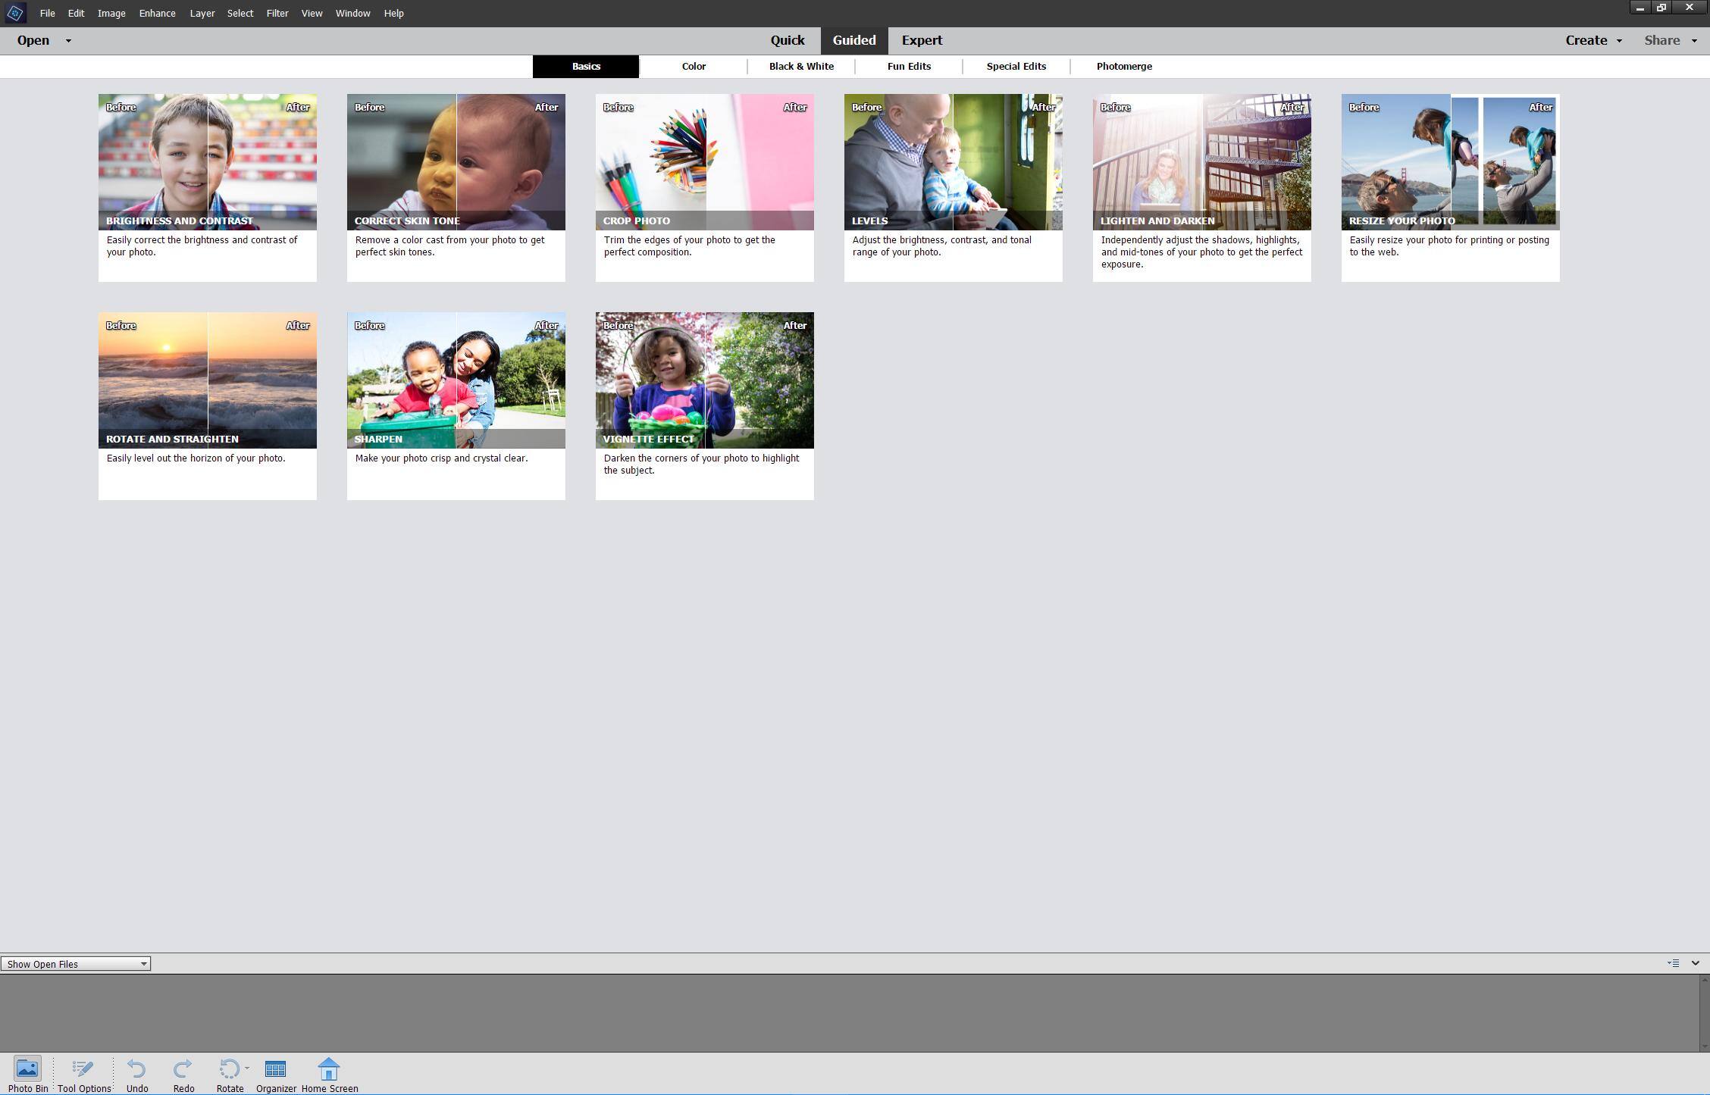Open the Tool Options panel
Viewport: 1710px width, 1095px height.
pyautogui.click(x=83, y=1068)
